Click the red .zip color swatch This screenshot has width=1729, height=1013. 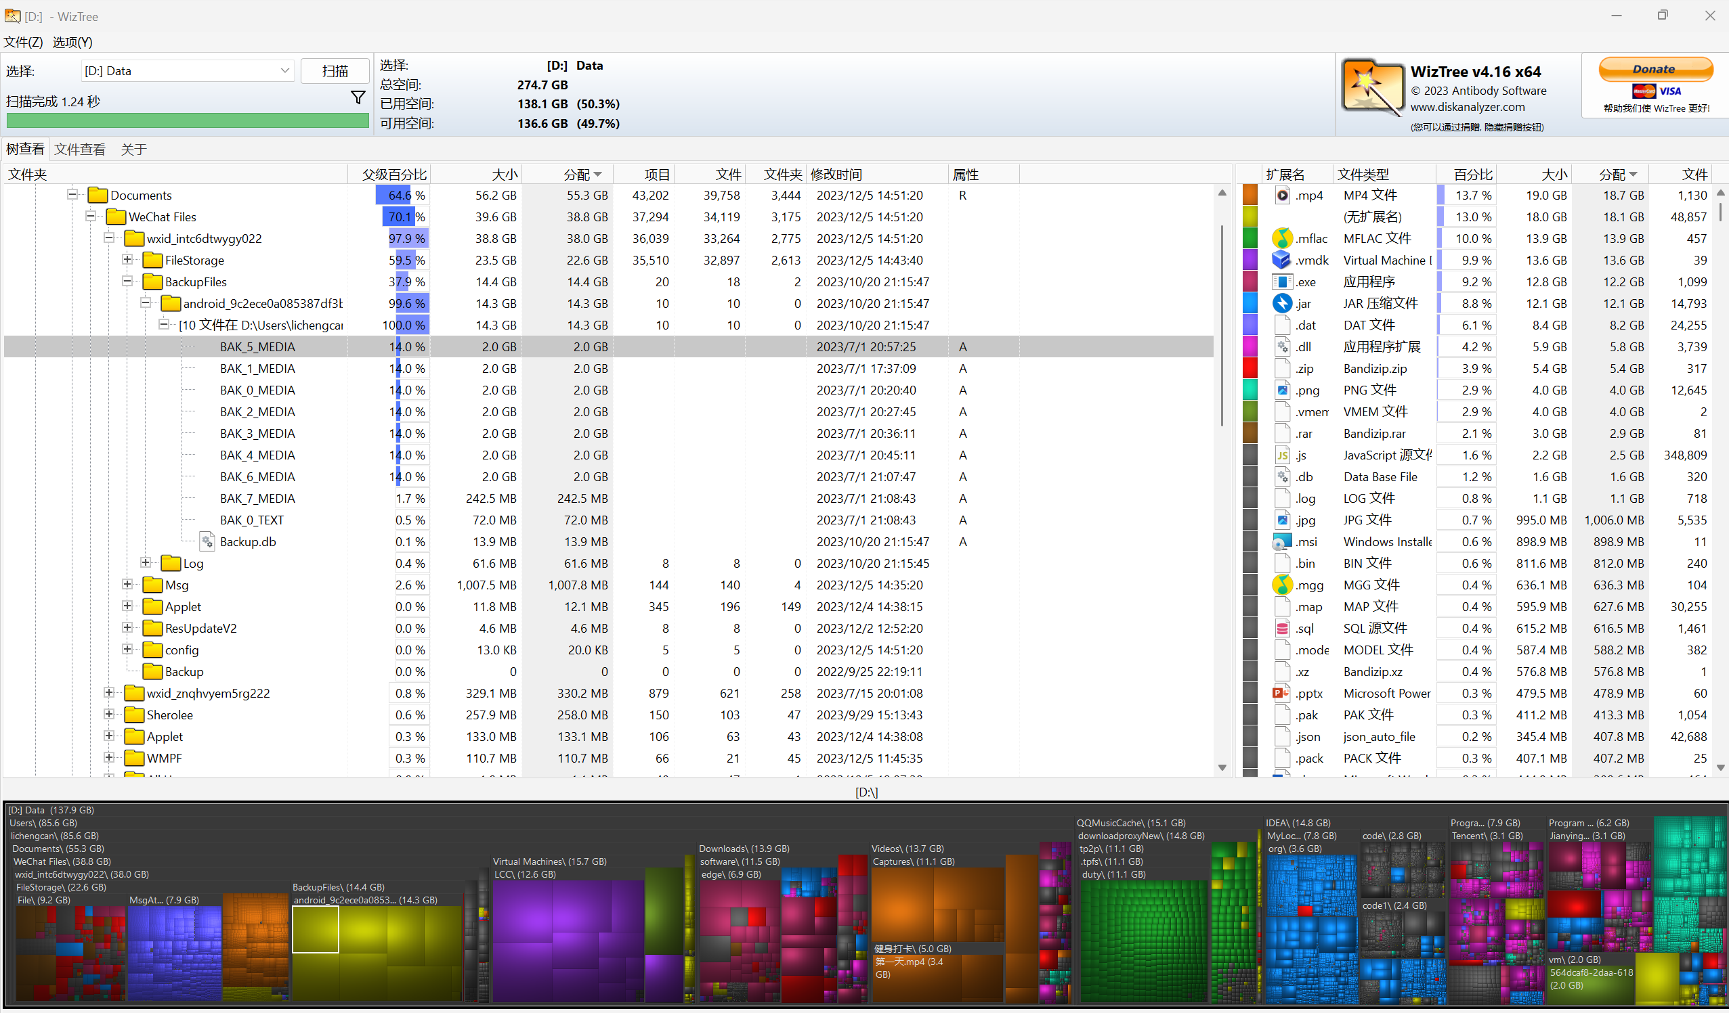[x=1250, y=368]
